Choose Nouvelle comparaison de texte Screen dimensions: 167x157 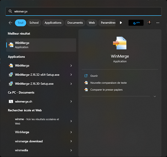pyautogui.click(x=109, y=83)
